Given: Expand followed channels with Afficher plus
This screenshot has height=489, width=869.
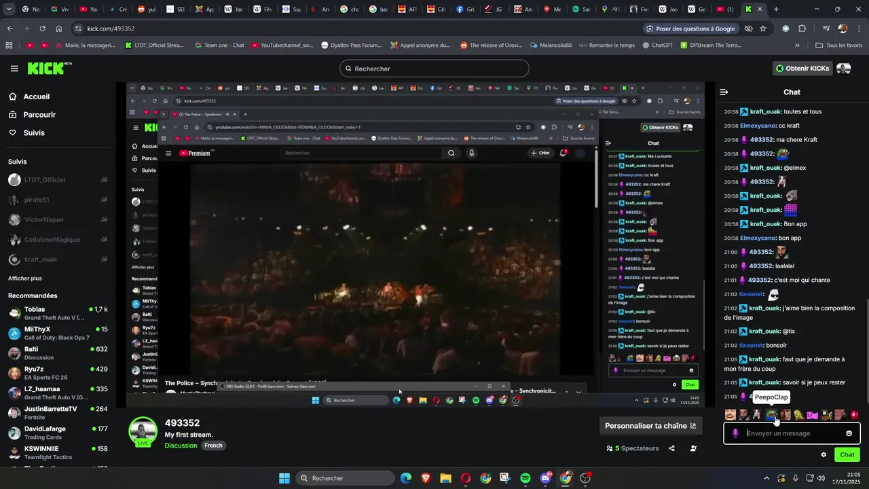Looking at the screenshot, I should (24, 278).
